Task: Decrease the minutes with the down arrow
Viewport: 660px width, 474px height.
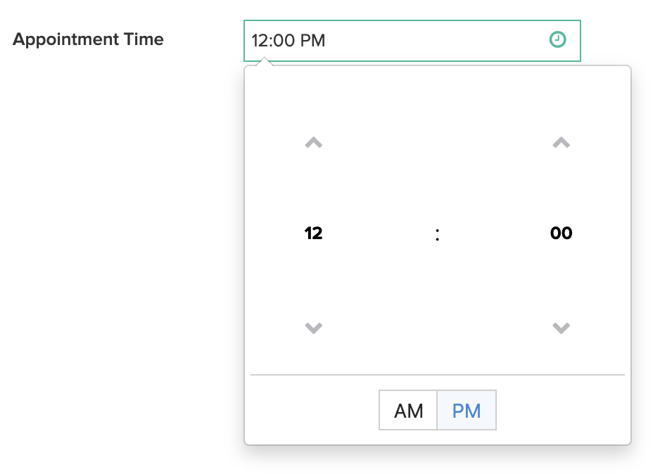Action: click(x=561, y=328)
